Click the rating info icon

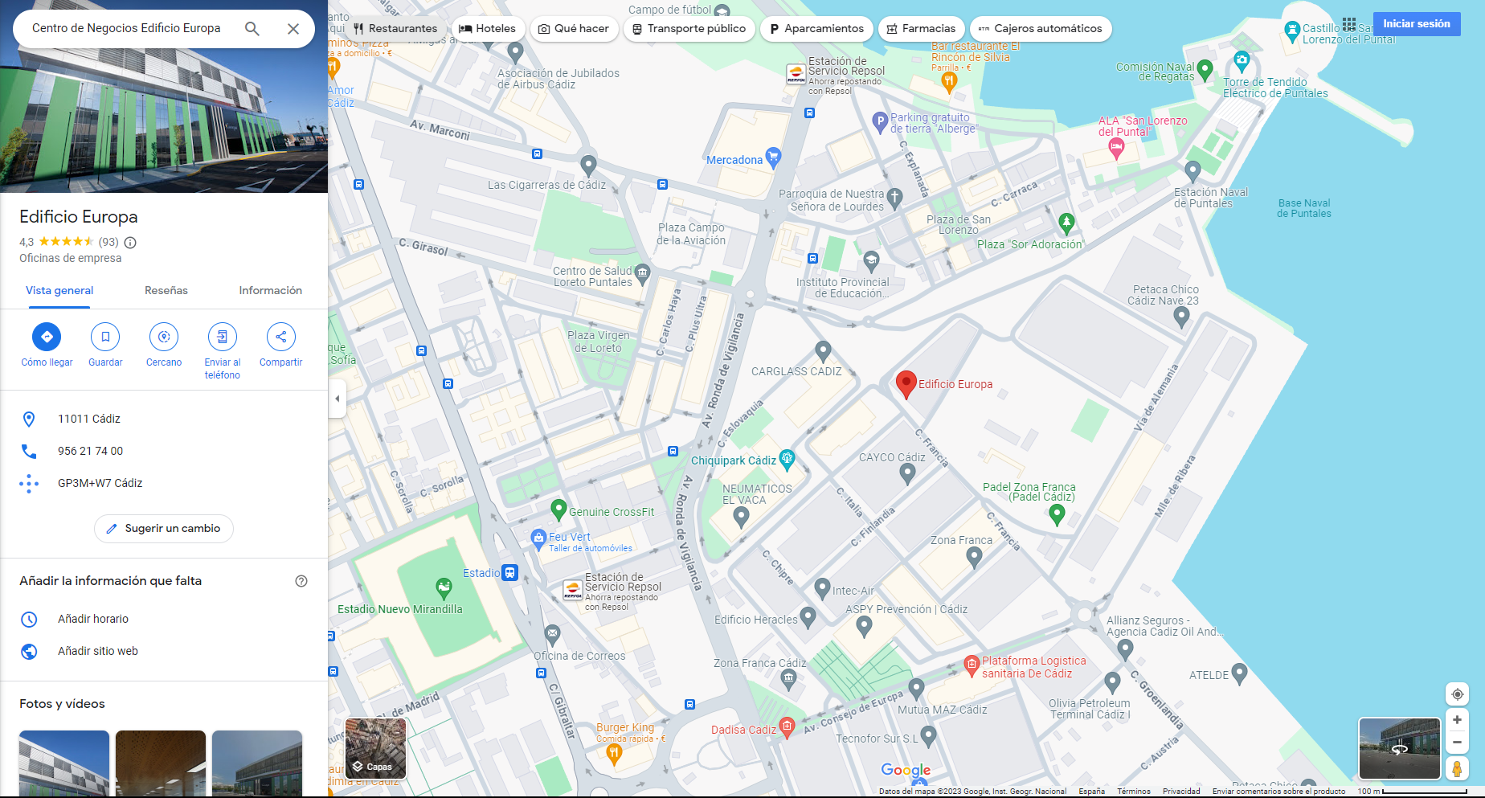130,242
